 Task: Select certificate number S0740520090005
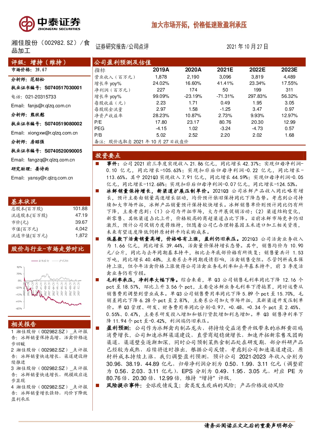point(63,151)
